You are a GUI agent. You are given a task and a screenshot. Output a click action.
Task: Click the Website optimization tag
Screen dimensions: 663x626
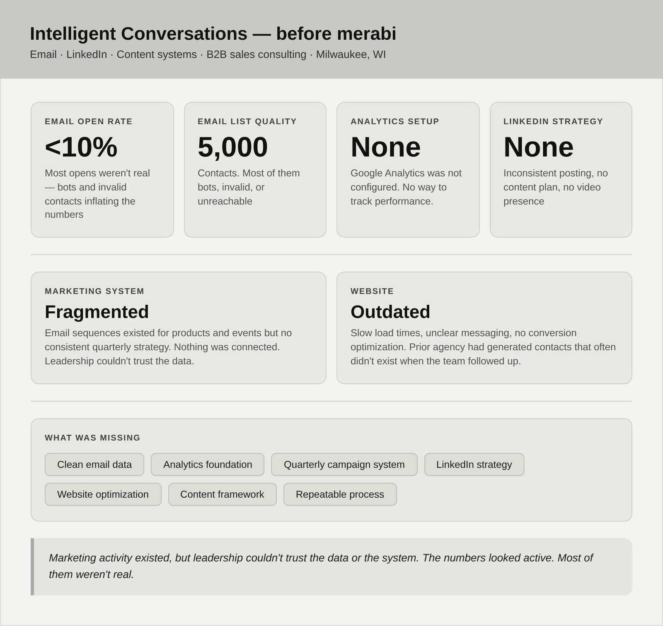pos(103,494)
